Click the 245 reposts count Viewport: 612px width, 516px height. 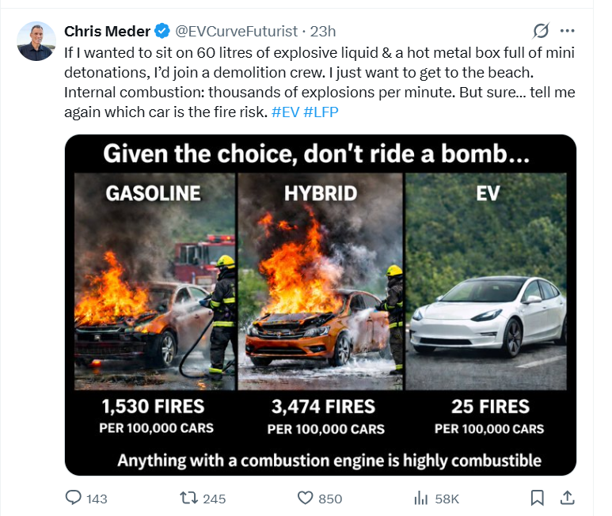point(214,499)
